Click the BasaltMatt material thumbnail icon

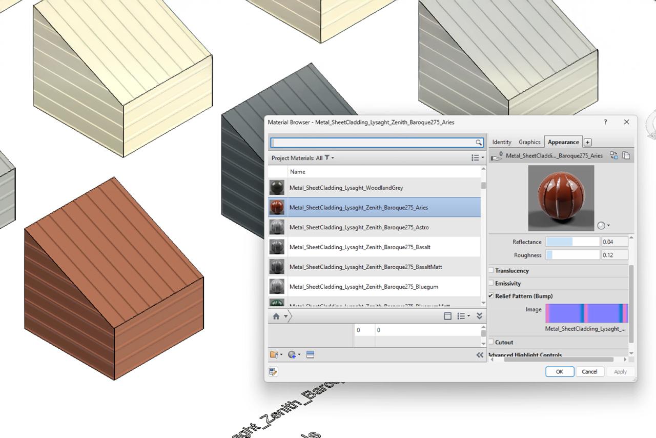pos(277,267)
